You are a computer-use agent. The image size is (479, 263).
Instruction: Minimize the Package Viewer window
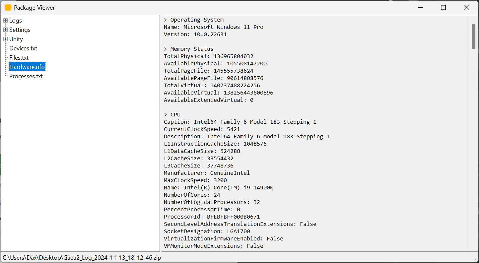click(x=420, y=8)
